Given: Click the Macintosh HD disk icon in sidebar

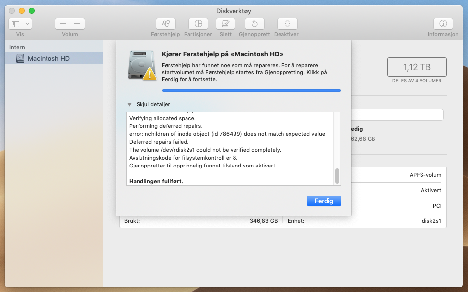Looking at the screenshot, I should pyautogui.click(x=20, y=58).
